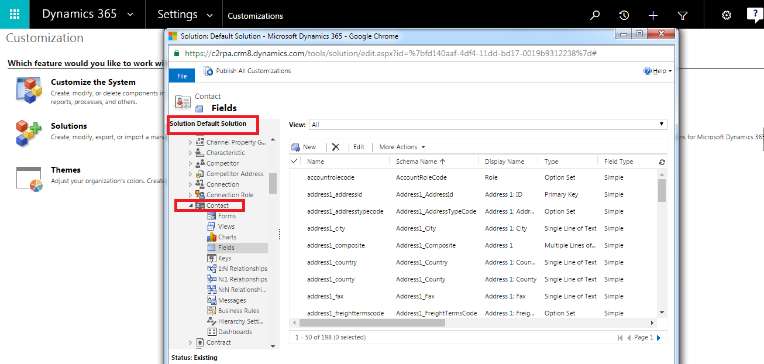The image size is (764, 364).
Task: Click the Business Rules icon under Contact
Action: point(212,311)
